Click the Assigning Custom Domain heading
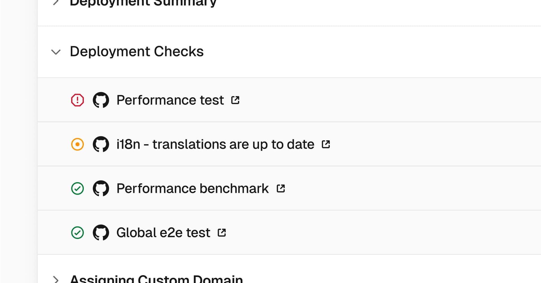541x283 pixels. [156, 279]
